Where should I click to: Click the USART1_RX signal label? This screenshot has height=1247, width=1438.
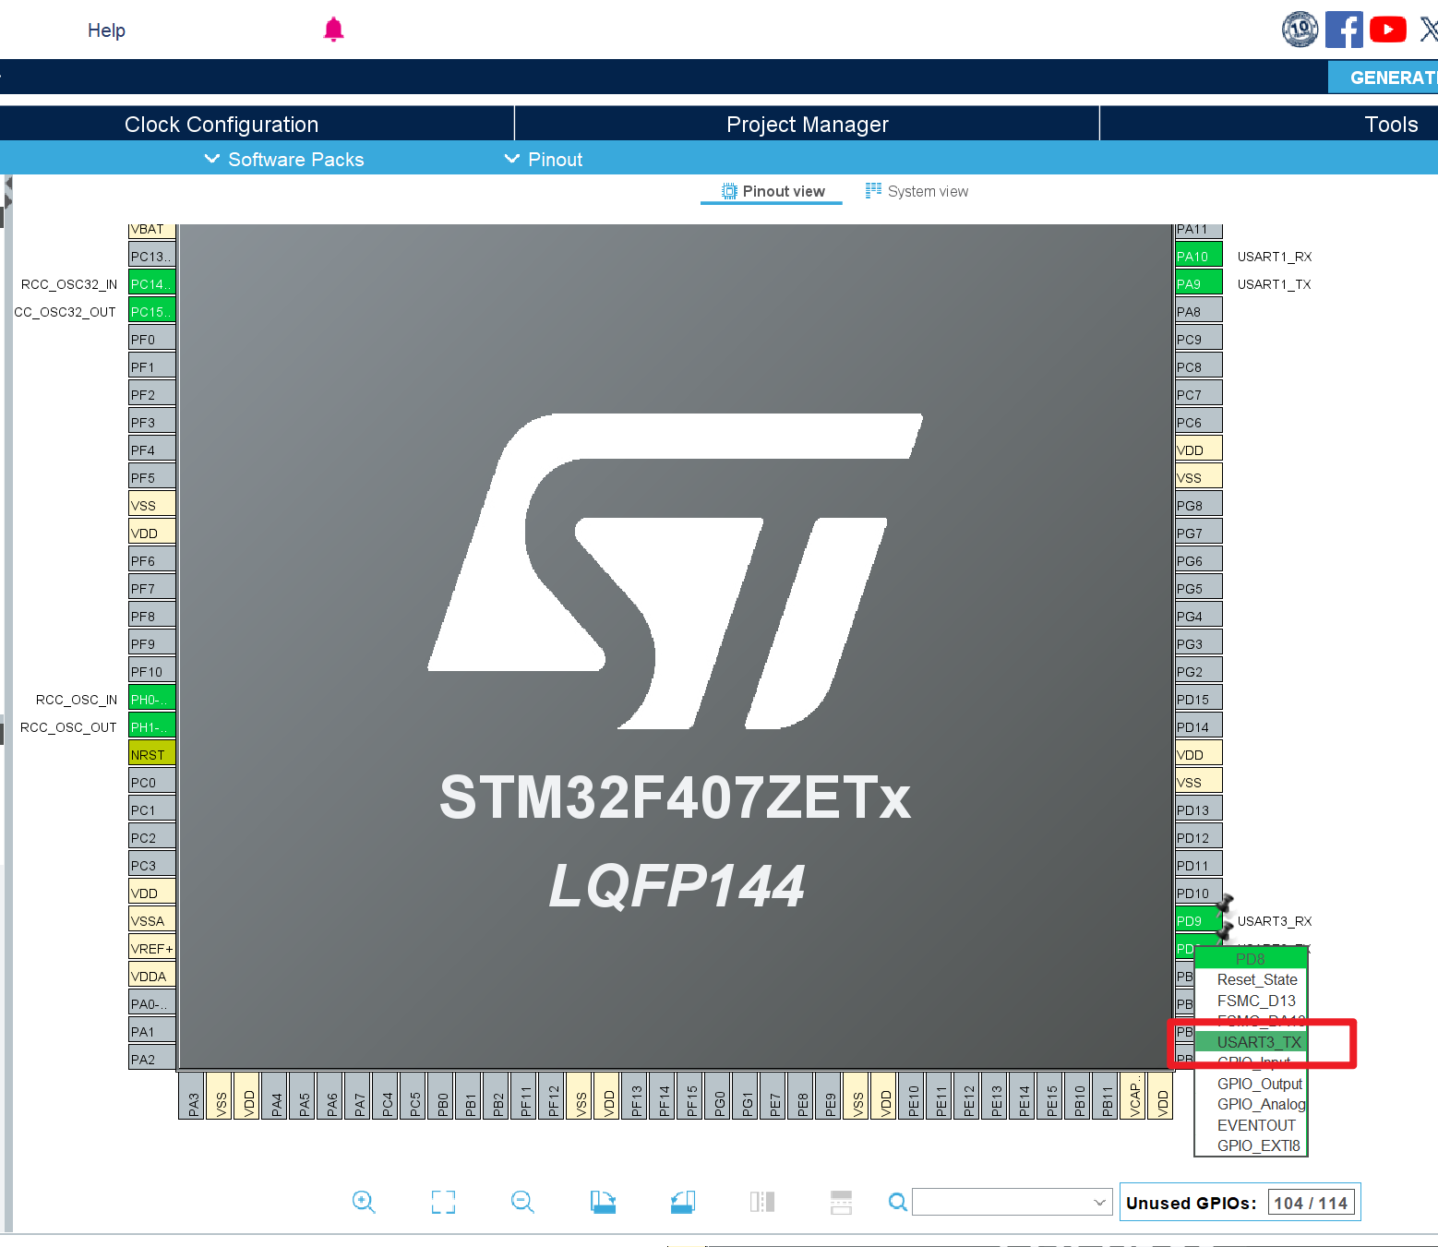coord(1274,257)
